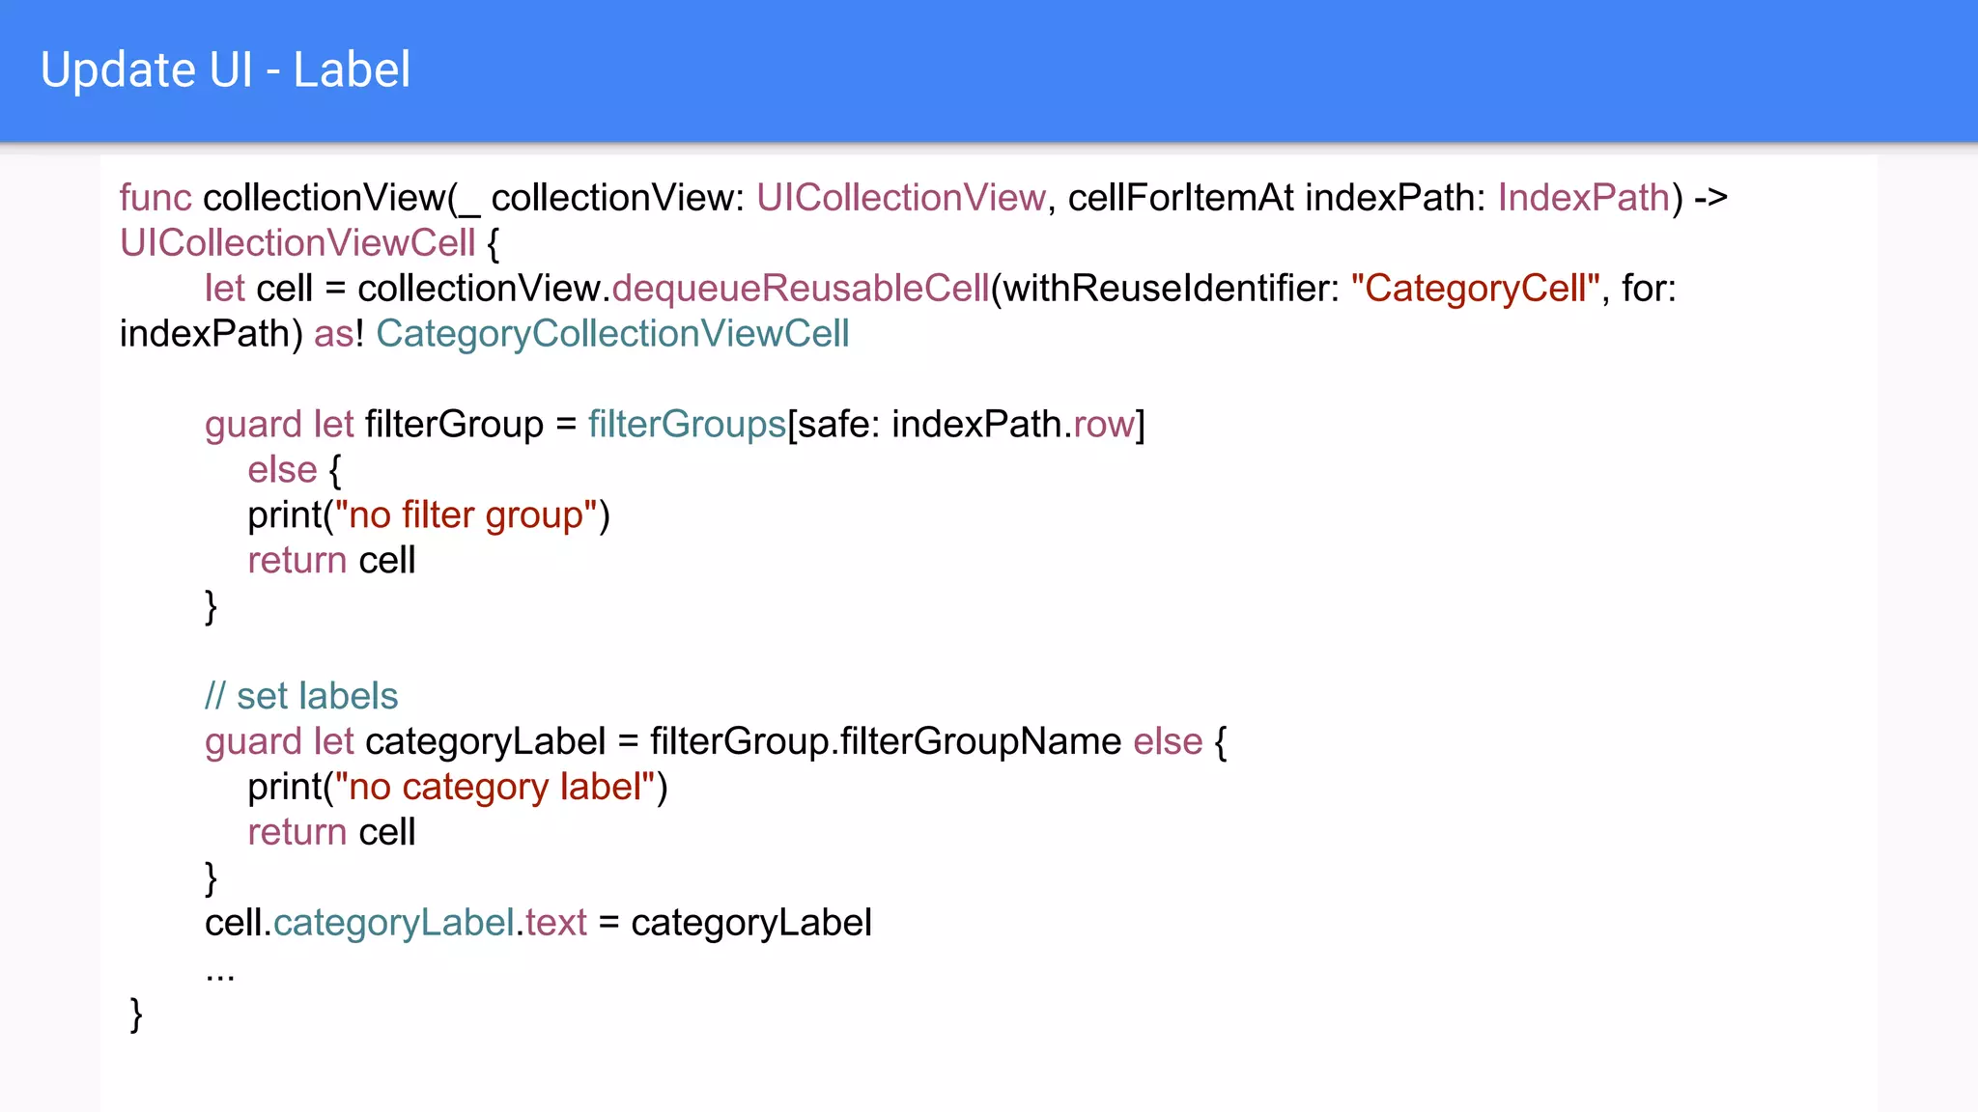1978x1112 pixels.
Task: Click 'withReuseIdentifier:' argument label
Action: pos(1172,289)
